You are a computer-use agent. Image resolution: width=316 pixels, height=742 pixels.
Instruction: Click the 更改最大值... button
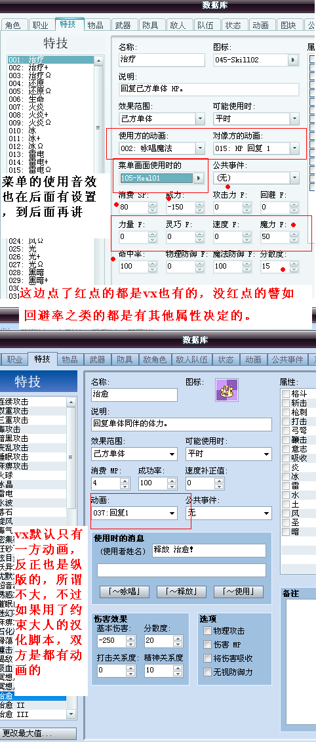coord(37,734)
